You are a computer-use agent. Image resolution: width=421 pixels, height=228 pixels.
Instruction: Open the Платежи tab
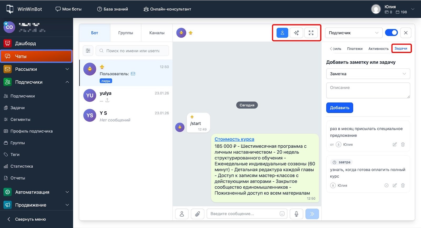pos(354,49)
